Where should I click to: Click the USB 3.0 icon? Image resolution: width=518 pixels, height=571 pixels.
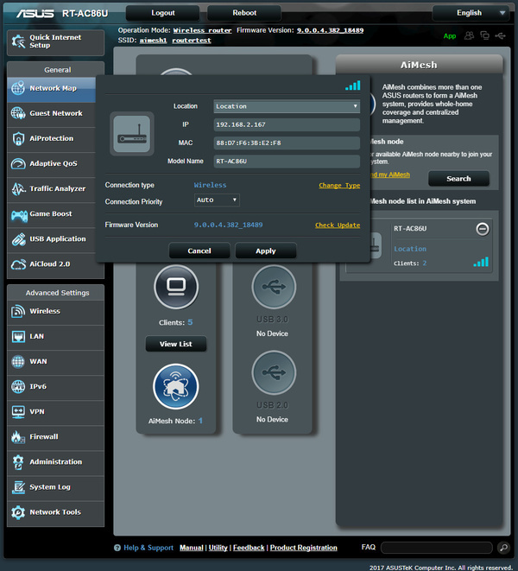(x=274, y=287)
